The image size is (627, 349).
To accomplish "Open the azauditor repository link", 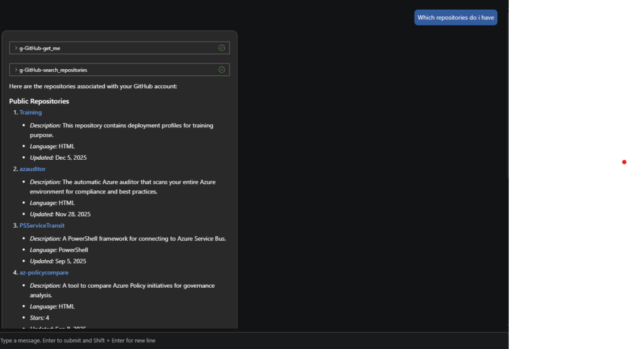I will (x=32, y=169).
